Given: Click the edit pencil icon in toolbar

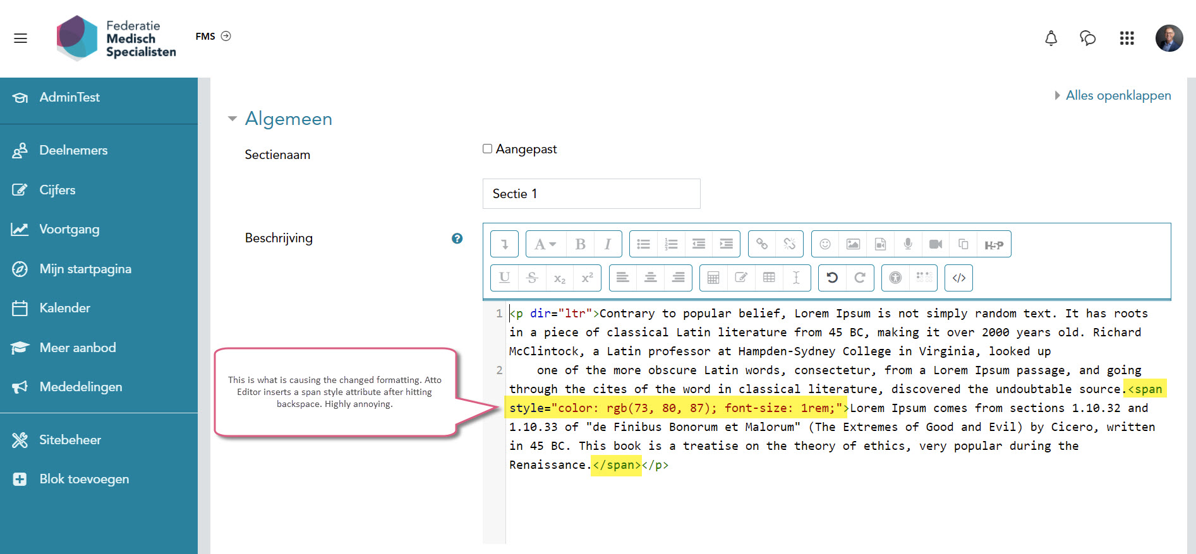Looking at the screenshot, I should tap(741, 278).
